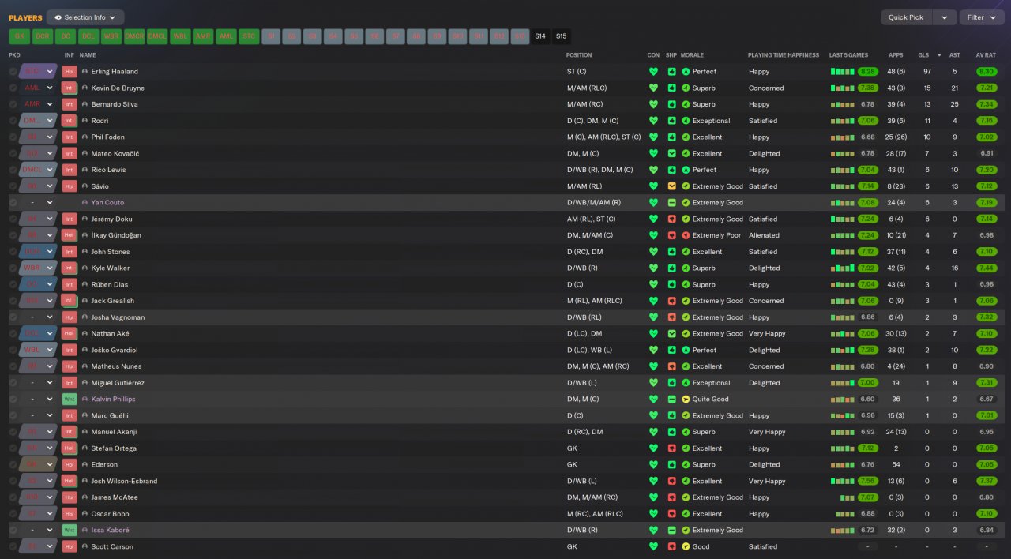The width and height of the screenshot is (1011, 559).
Task: Click Jack Grealish's red sharpness icon
Action: [671, 301]
